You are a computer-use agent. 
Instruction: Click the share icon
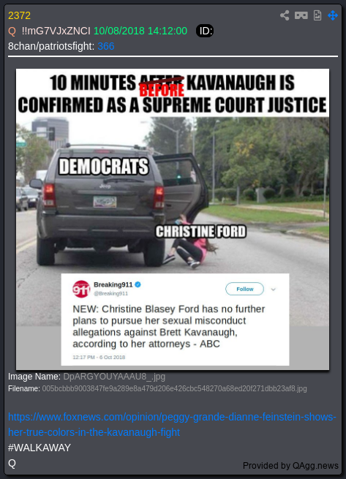pyautogui.click(x=285, y=15)
